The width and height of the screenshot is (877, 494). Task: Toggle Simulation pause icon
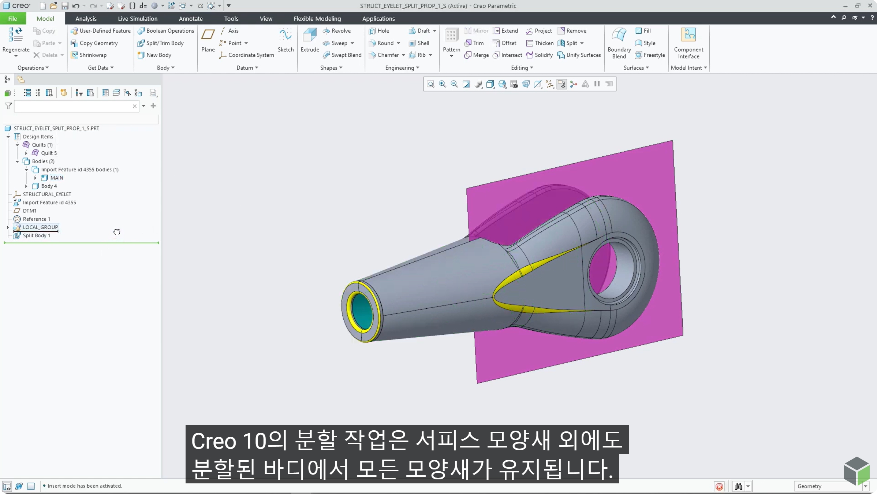click(597, 84)
